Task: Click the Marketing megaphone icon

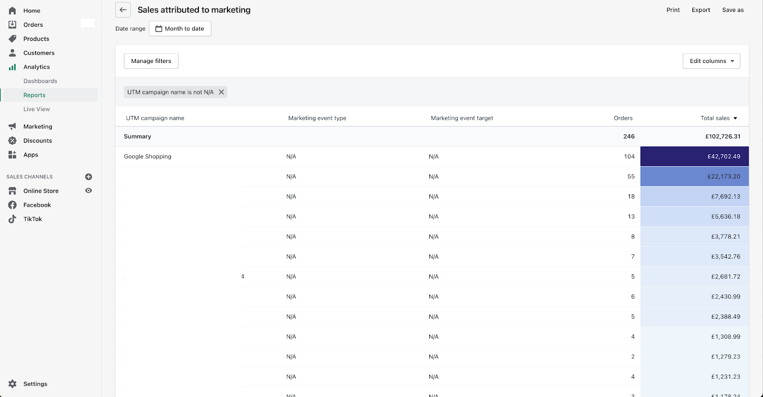Action: pyautogui.click(x=12, y=126)
